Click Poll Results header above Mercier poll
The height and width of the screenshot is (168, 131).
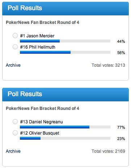[65, 8]
